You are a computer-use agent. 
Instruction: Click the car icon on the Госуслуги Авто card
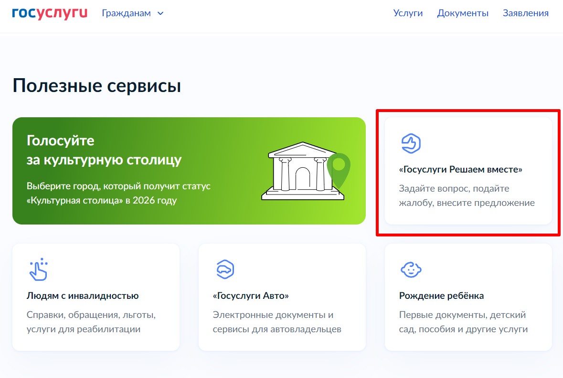pos(225,269)
